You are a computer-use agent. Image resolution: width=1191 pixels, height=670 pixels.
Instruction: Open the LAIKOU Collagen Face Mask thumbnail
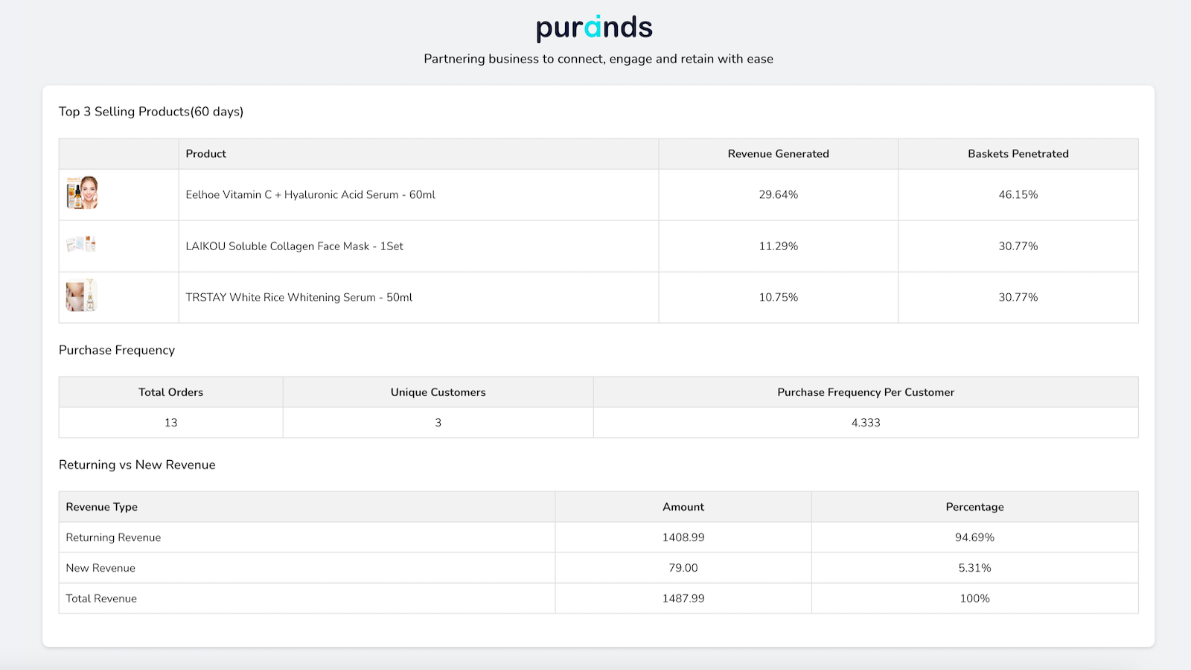click(x=81, y=244)
